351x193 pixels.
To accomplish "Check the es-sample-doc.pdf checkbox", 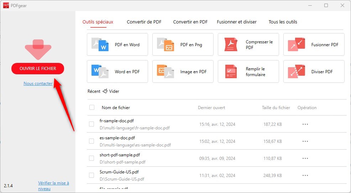I will click(x=91, y=141).
